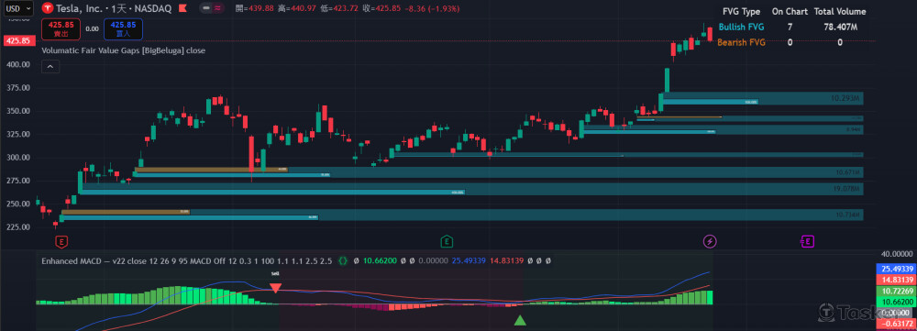Image resolution: width=917 pixels, height=331 pixels.
Task: Click the red flag icon beside NASDAQ
Action: click(182, 9)
